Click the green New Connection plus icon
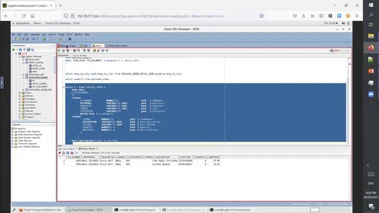Image resolution: width=379 pixels, height=213 pixels. tap(13, 50)
